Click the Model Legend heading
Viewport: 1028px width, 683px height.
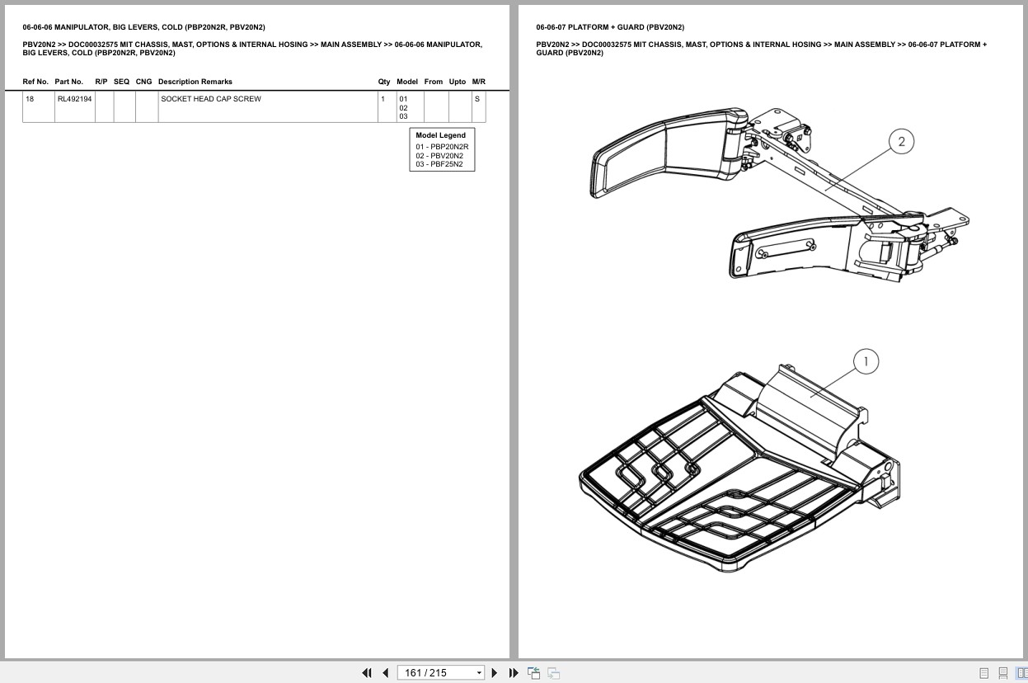point(441,135)
